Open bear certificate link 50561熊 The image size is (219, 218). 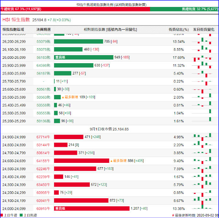[43, 89]
